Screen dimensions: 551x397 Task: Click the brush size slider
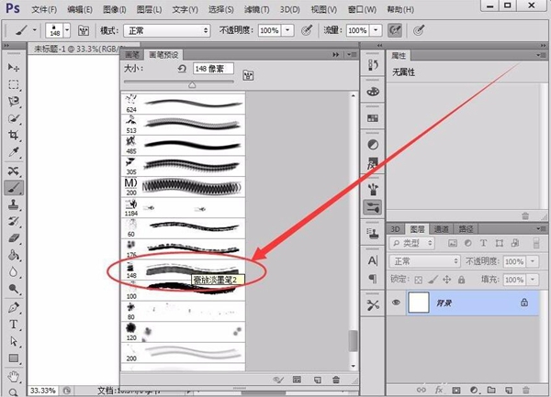(x=192, y=83)
